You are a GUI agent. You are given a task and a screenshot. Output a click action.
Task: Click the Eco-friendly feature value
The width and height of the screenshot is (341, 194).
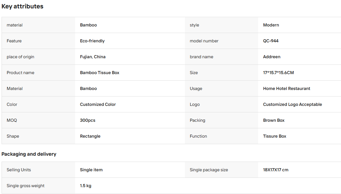(92, 41)
